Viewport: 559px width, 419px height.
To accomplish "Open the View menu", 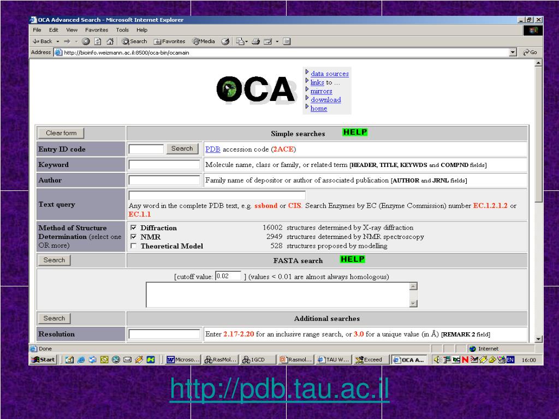I will click(x=72, y=30).
